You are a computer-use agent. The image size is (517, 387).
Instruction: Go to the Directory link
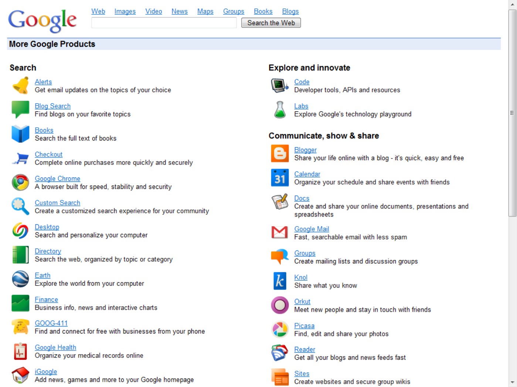(48, 251)
